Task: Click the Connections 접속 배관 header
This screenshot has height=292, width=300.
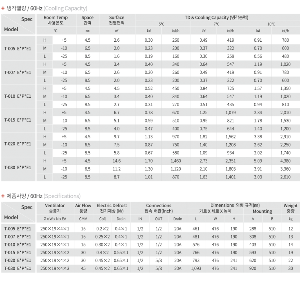Action: (x=158, y=208)
